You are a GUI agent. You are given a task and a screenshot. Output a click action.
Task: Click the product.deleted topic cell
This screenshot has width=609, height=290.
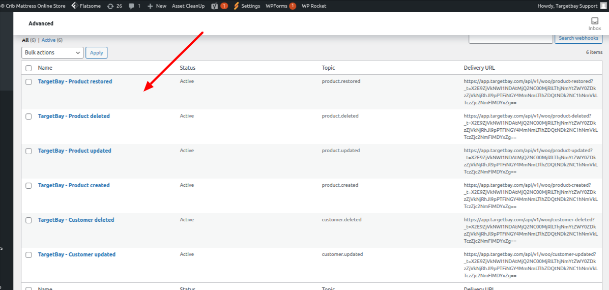point(340,116)
